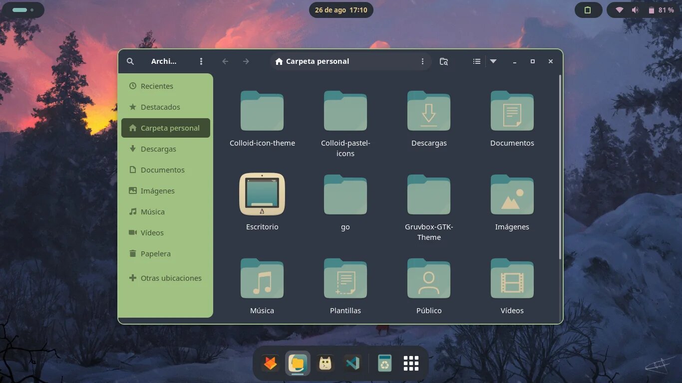This screenshot has height=383, width=682.
Task: Go back with the left arrow
Action: pyautogui.click(x=225, y=61)
